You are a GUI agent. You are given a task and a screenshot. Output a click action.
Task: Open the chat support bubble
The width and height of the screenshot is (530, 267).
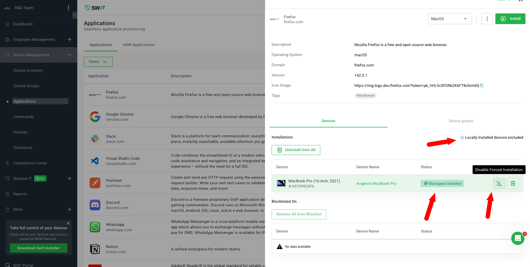pyautogui.click(x=518, y=238)
